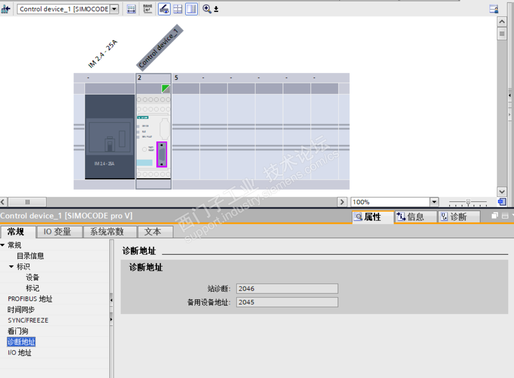Toggle the split editor view button
This screenshot has height=378, width=514.
191,9
